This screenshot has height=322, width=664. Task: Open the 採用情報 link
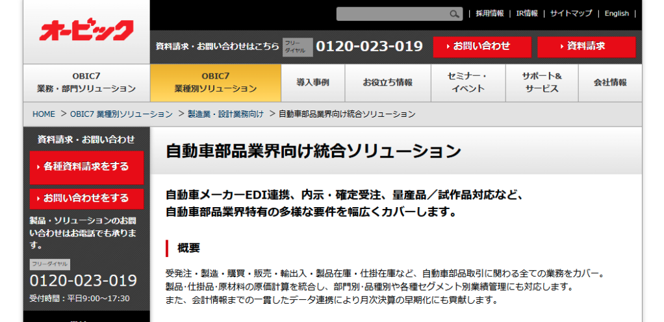pyautogui.click(x=489, y=13)
